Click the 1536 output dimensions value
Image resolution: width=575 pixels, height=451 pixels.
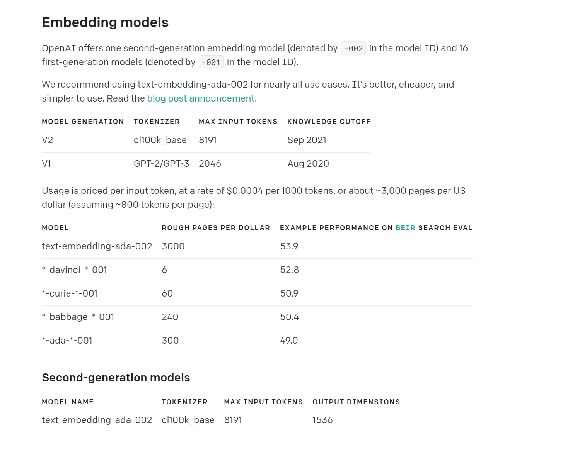coord(322,420)
